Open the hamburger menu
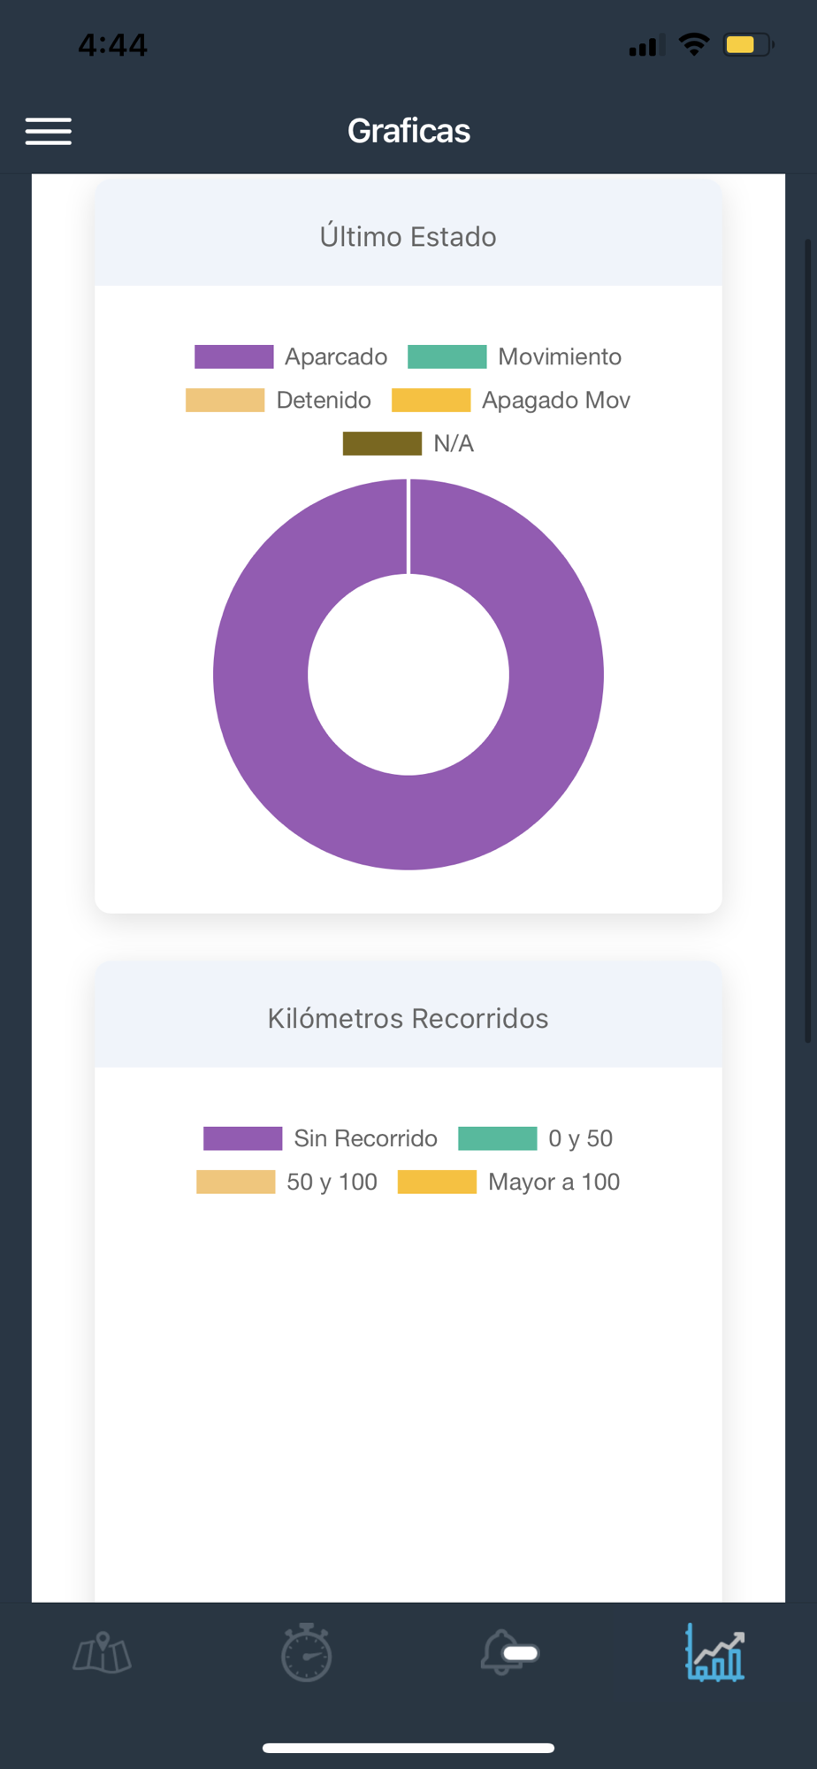 [49, 131]
